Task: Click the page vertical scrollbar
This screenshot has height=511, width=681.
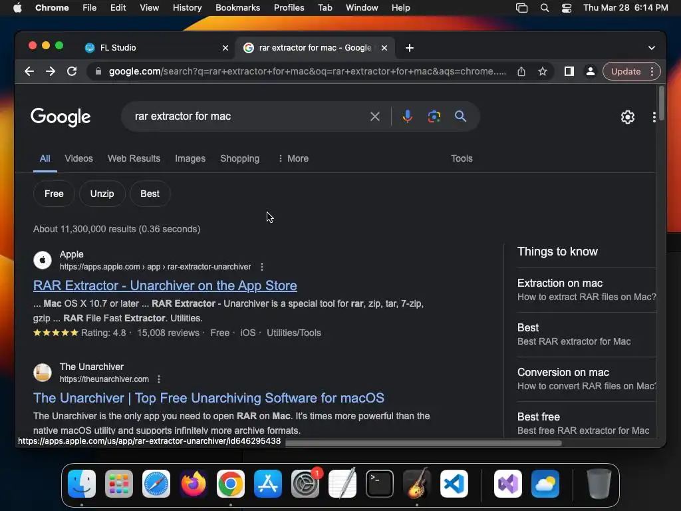Action: click(x=662, y=103)
